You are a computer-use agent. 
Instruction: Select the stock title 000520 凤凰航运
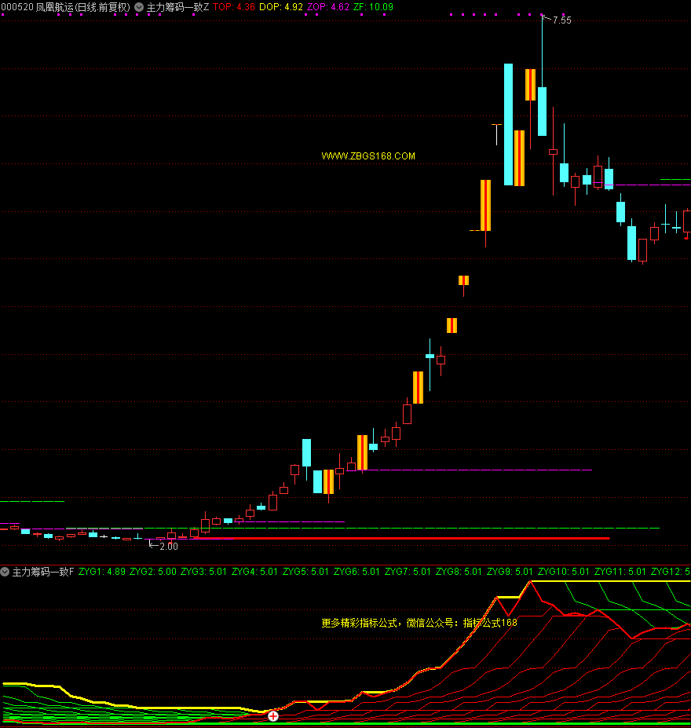tap(66, 6)
